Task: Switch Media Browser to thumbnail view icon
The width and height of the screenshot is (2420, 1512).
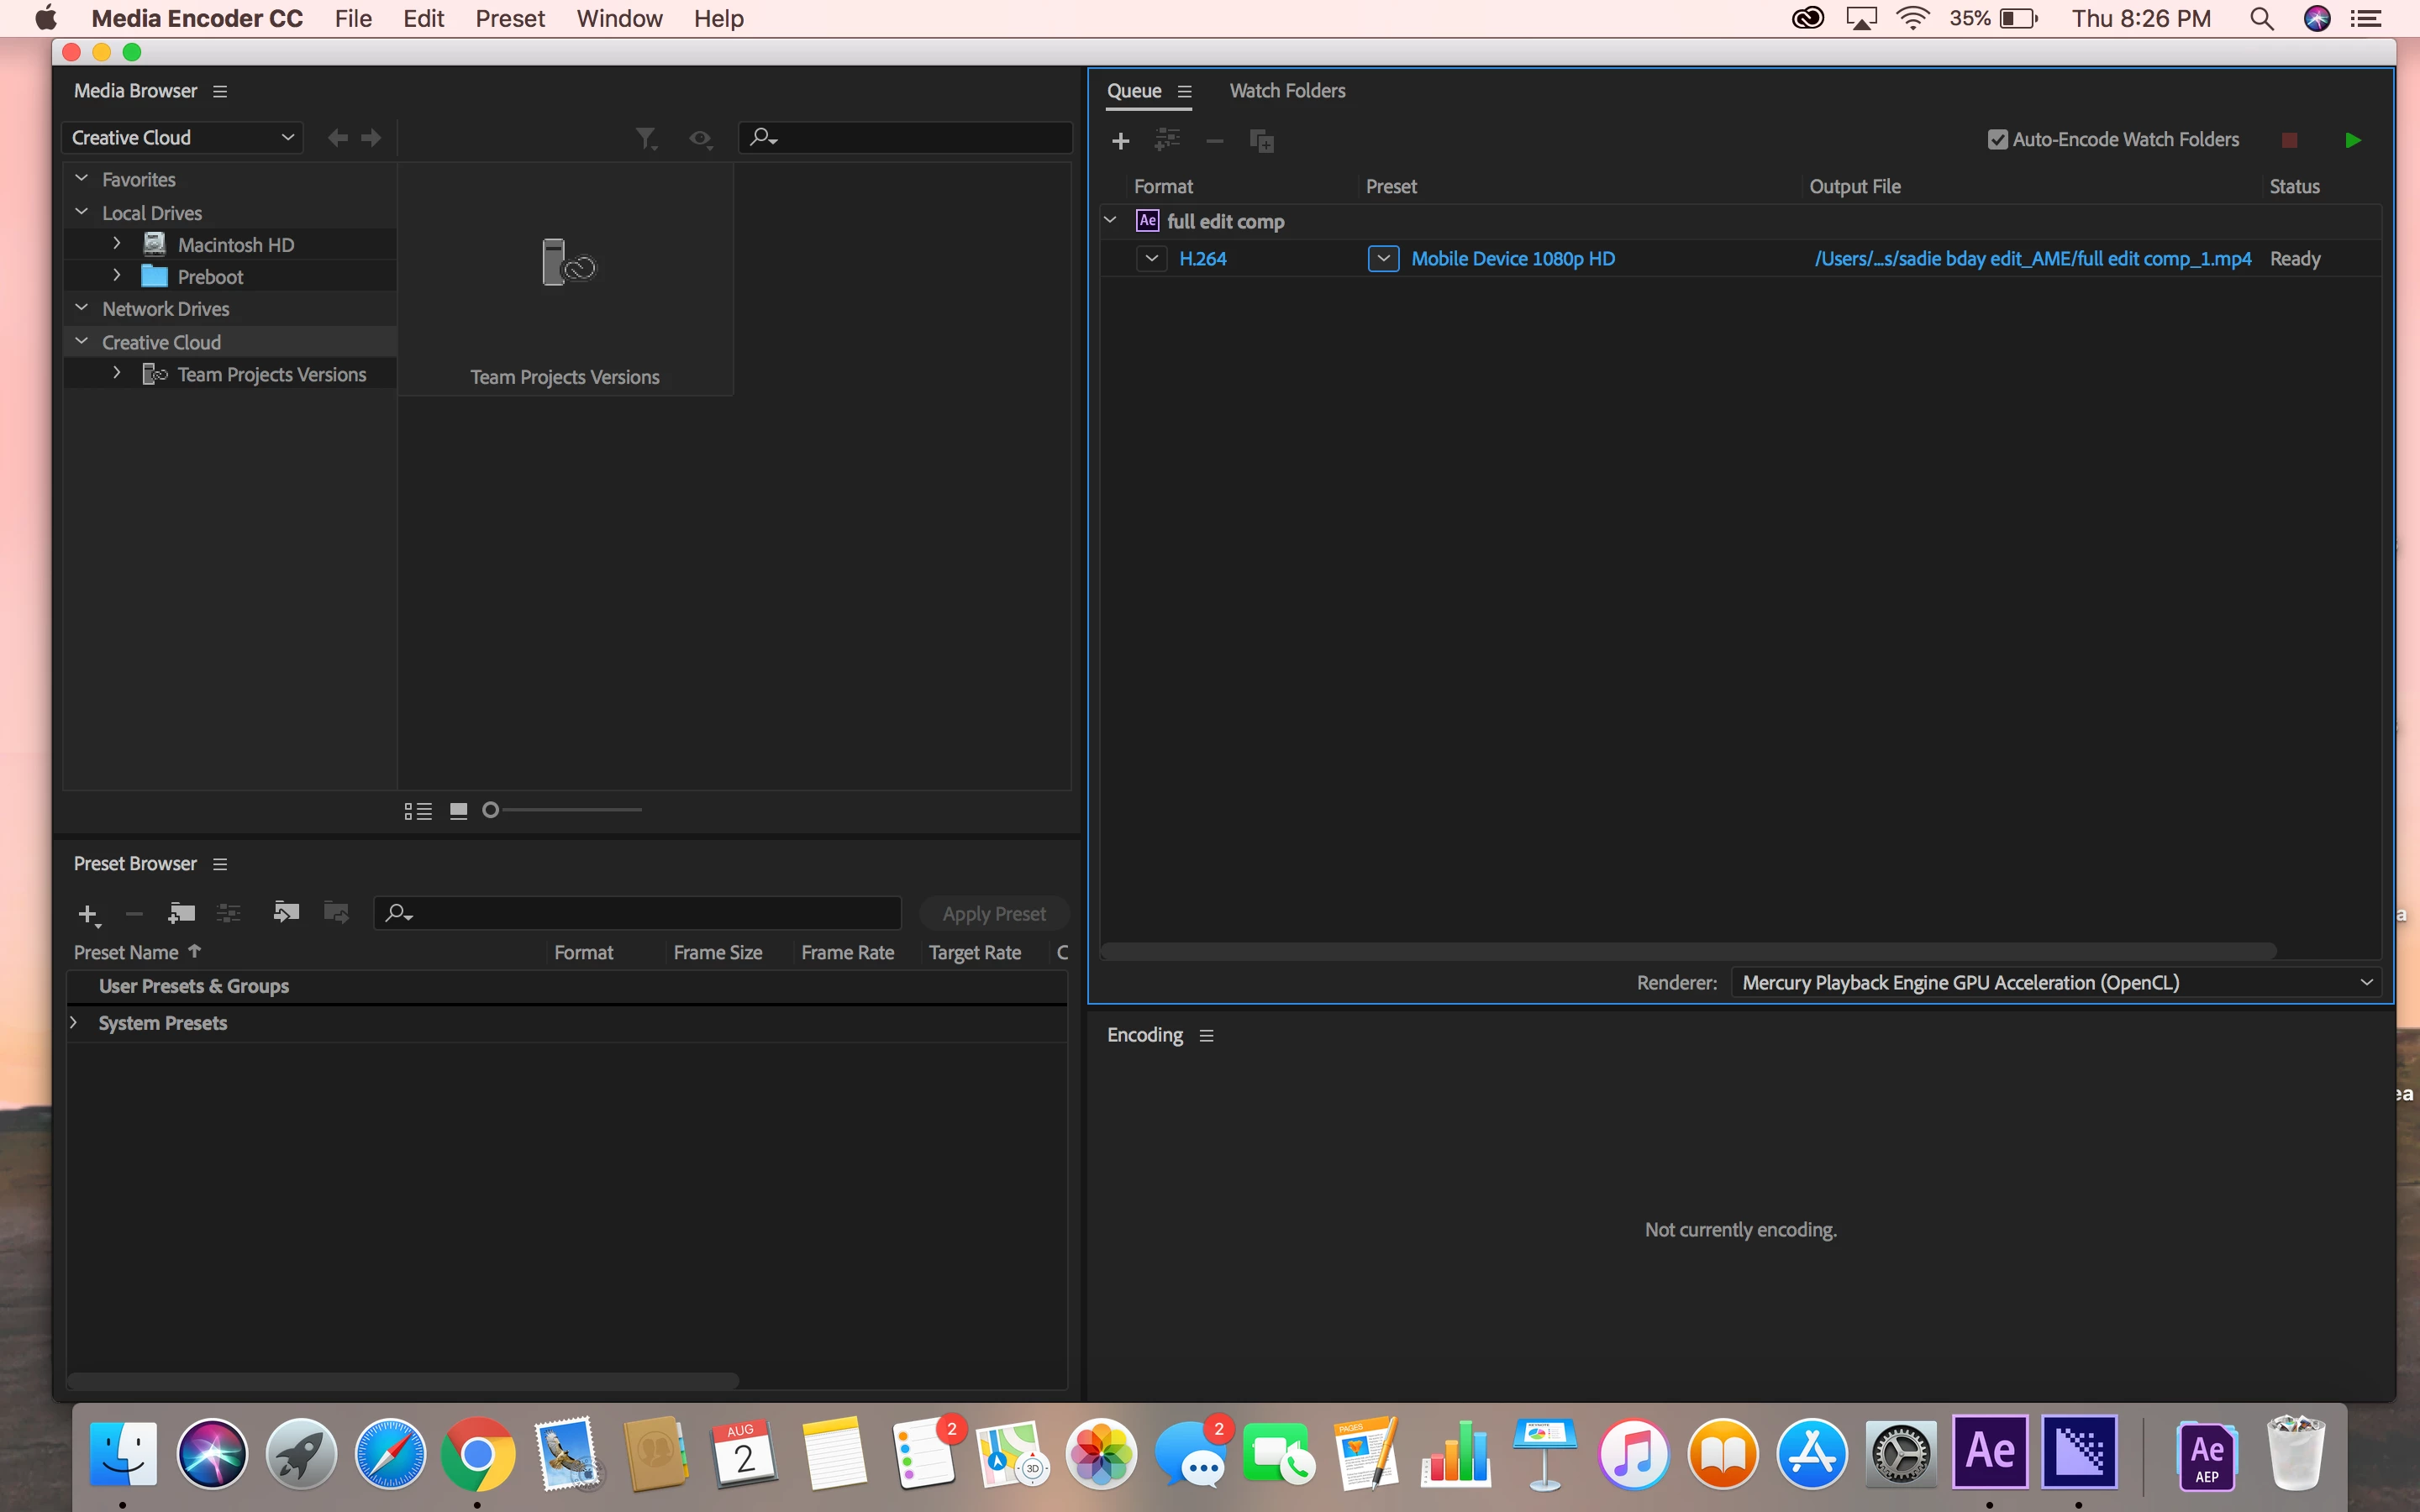Action: click(459, 811)
